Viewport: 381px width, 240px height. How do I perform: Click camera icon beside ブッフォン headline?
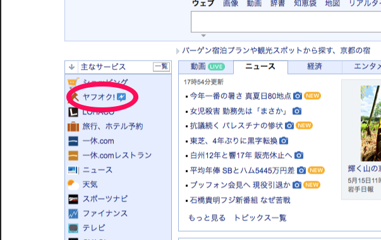pos(297,185)
